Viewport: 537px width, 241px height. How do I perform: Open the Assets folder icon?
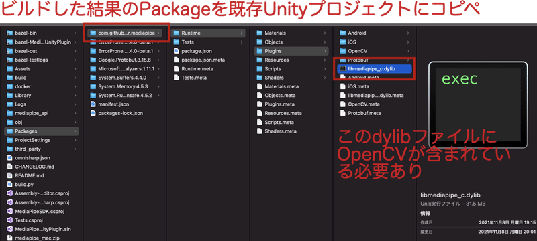click(10, 68)
